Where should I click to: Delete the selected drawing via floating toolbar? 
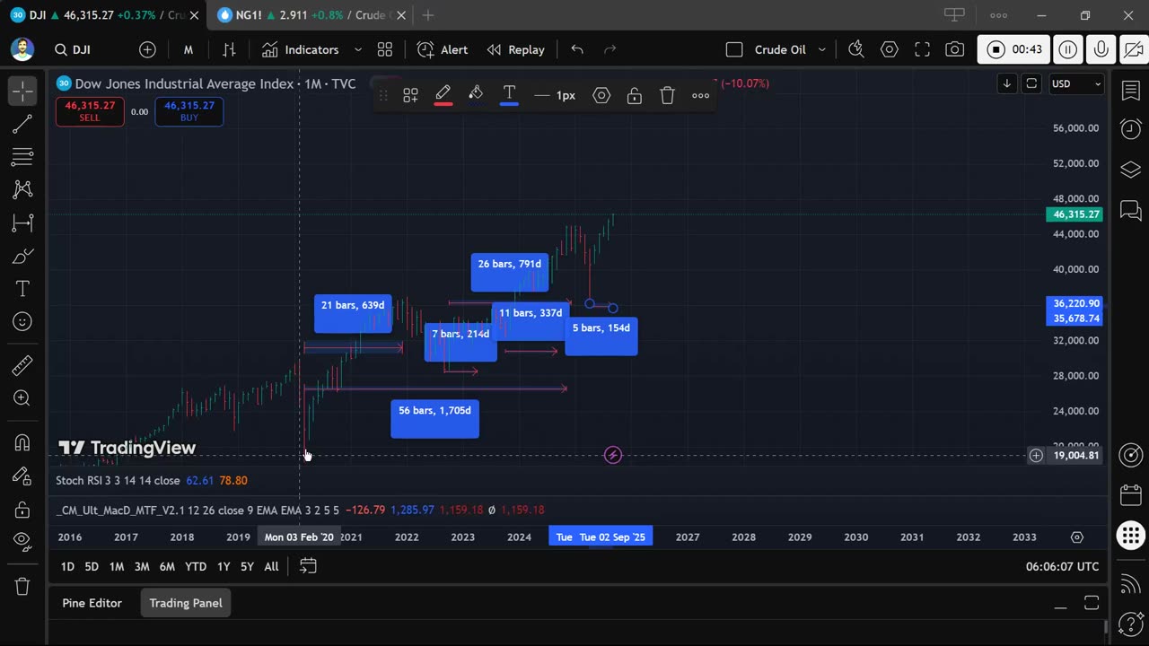click(x=667, y=95)
